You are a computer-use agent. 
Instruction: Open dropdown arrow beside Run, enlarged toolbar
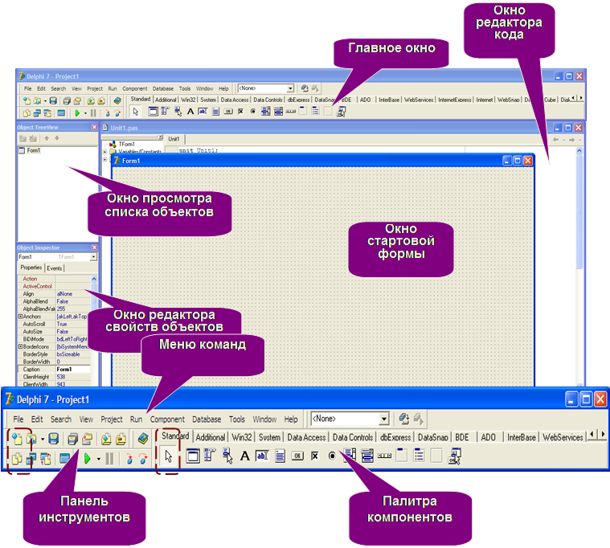[98, 459]
